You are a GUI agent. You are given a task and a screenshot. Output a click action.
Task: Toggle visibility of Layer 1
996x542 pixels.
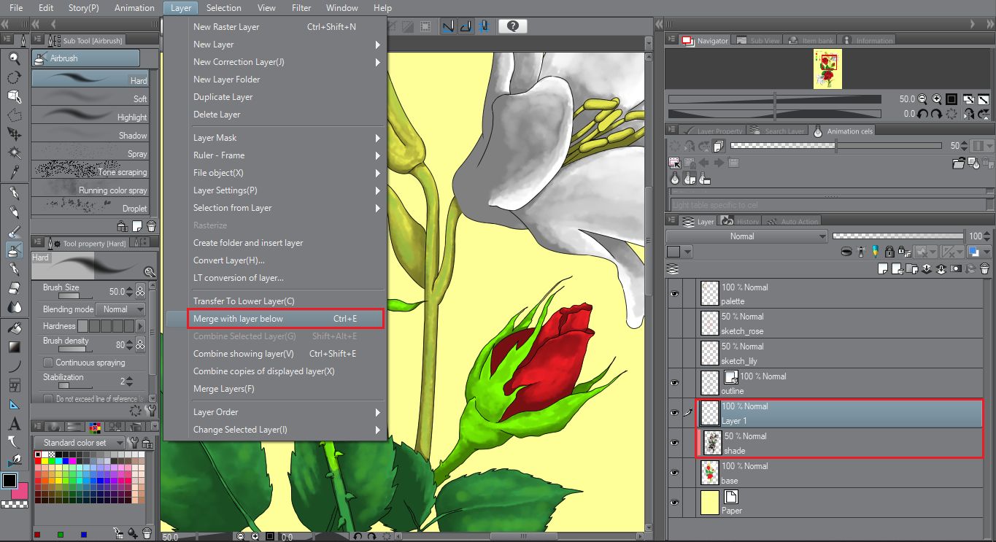click(674, 413)
